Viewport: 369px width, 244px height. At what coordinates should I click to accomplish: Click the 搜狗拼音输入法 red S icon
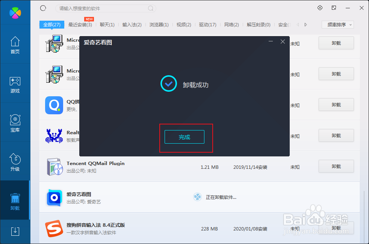tap(54, 228)
